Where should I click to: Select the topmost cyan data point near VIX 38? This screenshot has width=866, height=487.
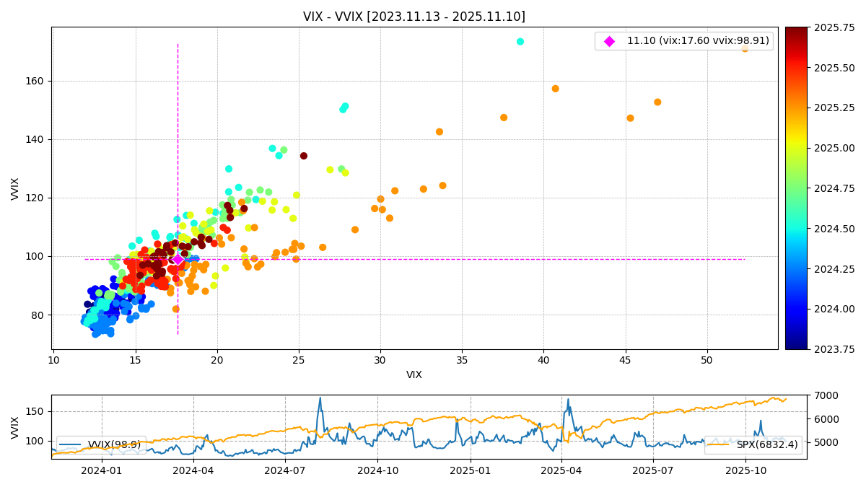tap(520, 42)
